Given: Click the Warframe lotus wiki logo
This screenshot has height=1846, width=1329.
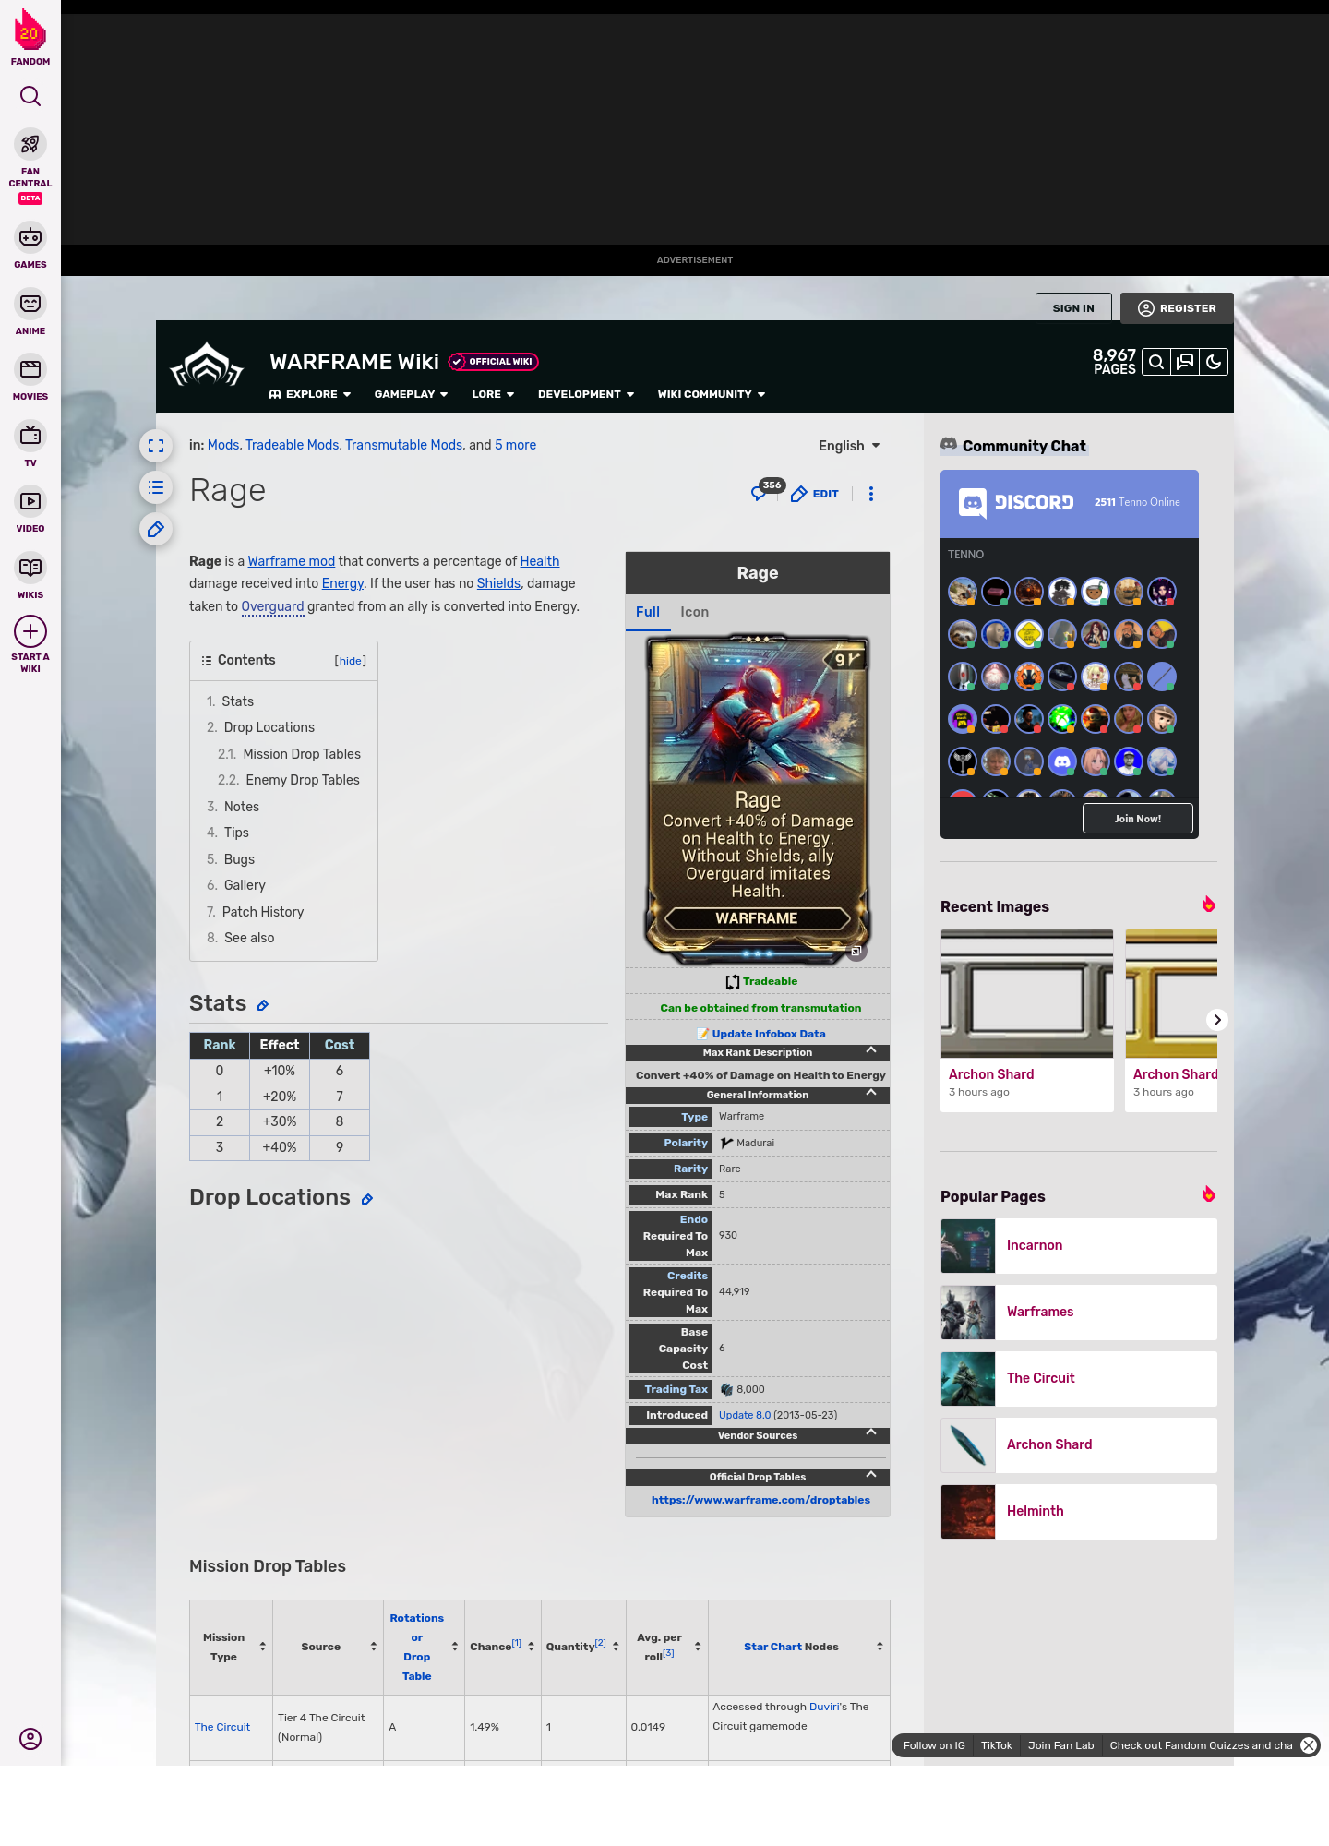Looking at the screenshot, I should 207,365.
